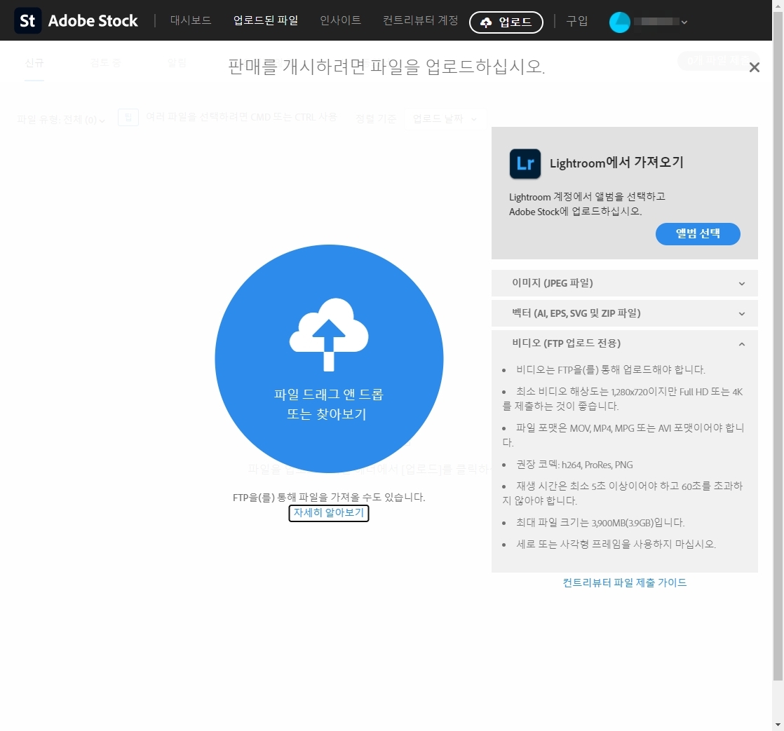
Task: Click the Adobe Stock St logo icon
Action: [27, 21]
